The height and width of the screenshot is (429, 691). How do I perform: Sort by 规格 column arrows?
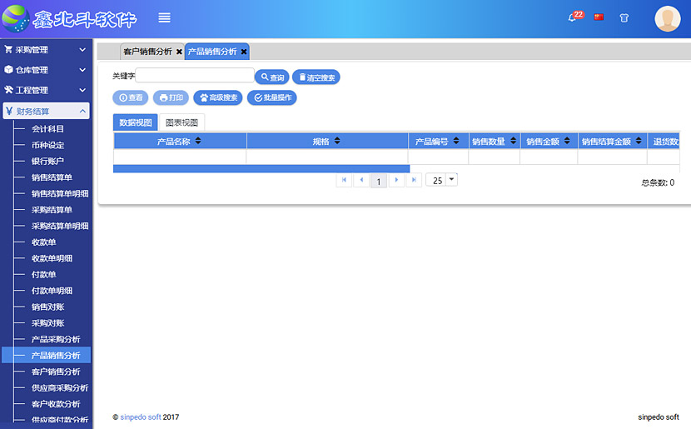tap(337, 141)
